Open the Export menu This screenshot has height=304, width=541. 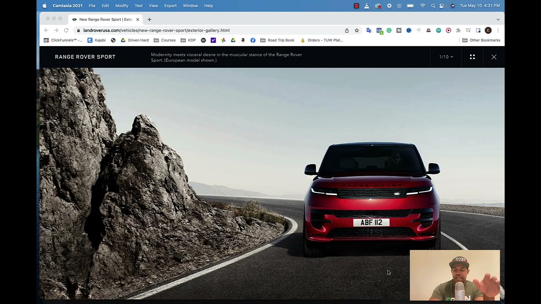170,5
